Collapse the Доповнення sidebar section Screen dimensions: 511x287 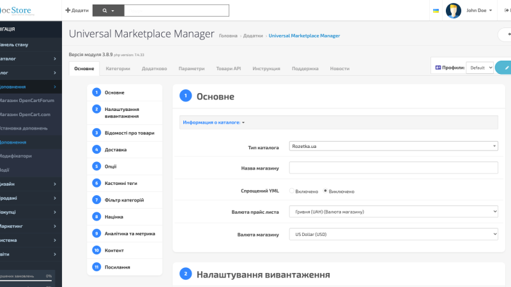31,87
